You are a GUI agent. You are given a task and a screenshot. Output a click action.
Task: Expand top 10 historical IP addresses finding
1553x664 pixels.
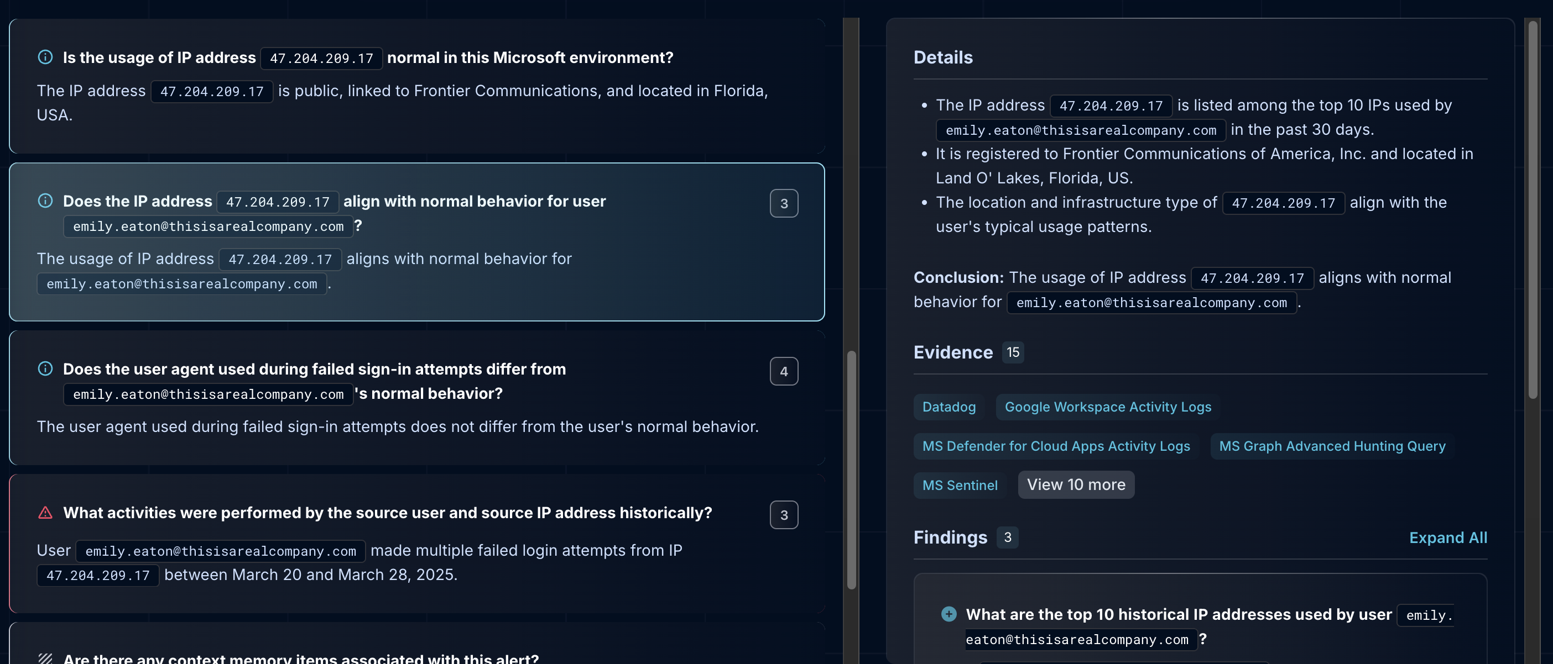[1178, 615]
